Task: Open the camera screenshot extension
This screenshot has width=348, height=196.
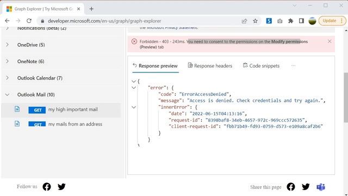Action: [280, 21]
